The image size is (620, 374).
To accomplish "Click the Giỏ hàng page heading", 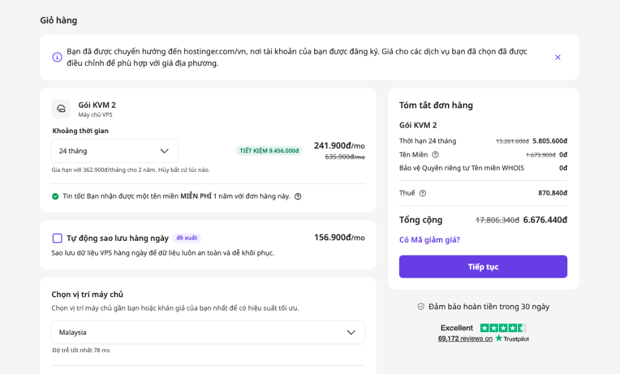I will (59, 21).
